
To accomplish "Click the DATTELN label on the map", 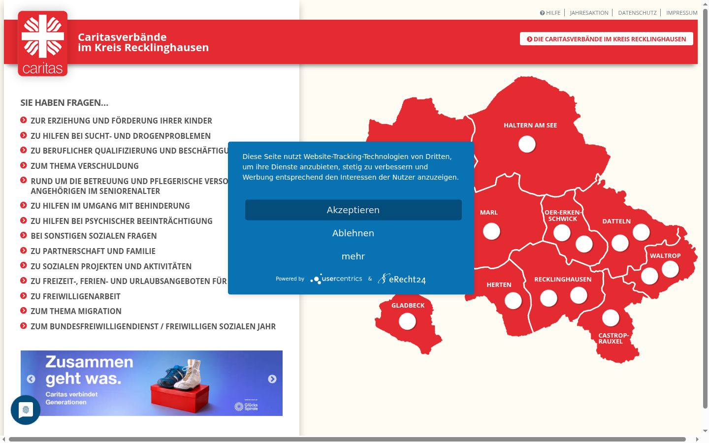I will pyautogui.click(x=616, y=221).
